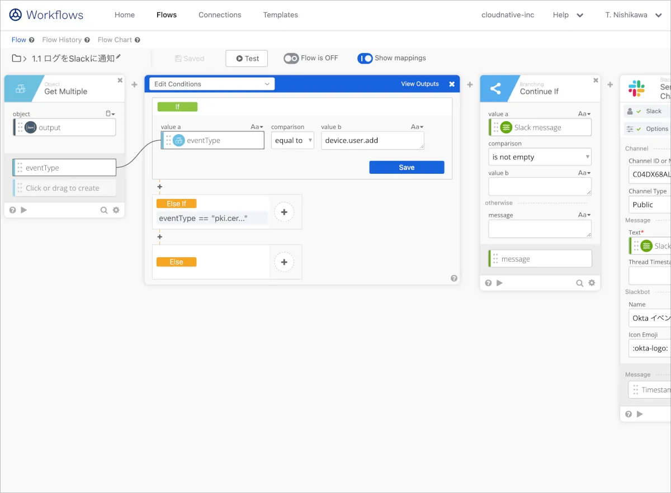
Task: Click the search icon on Continue If card
Action: (x=580, y=283)
